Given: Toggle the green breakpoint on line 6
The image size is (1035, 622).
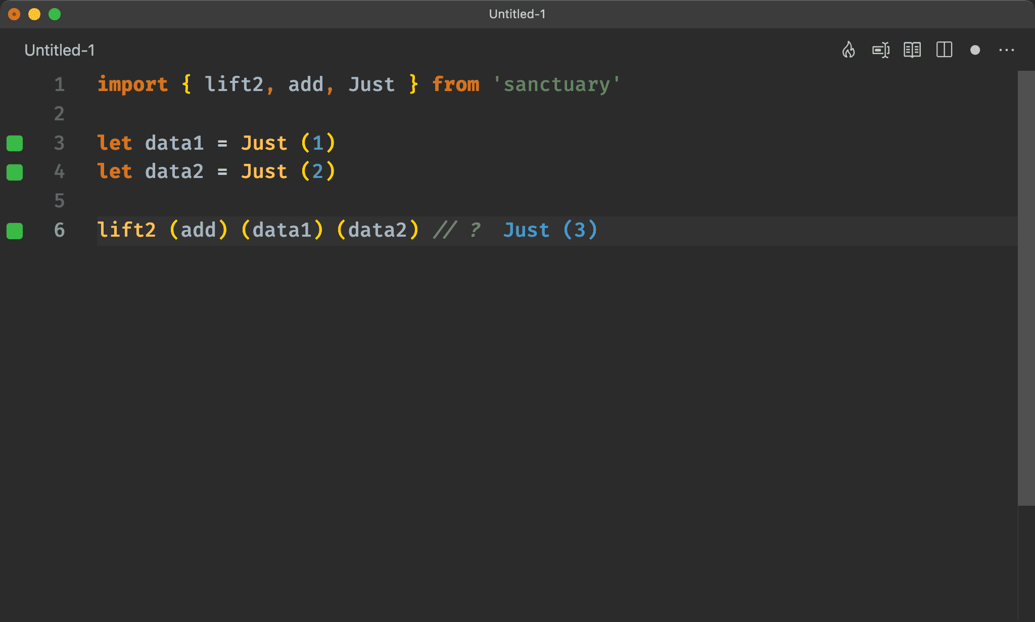Looking at the screenshot, I should (16, 229).
